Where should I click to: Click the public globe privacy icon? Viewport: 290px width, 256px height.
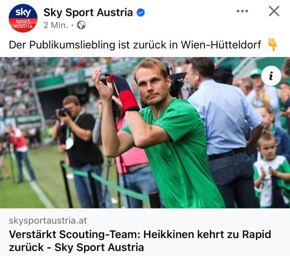pos(81,25)
